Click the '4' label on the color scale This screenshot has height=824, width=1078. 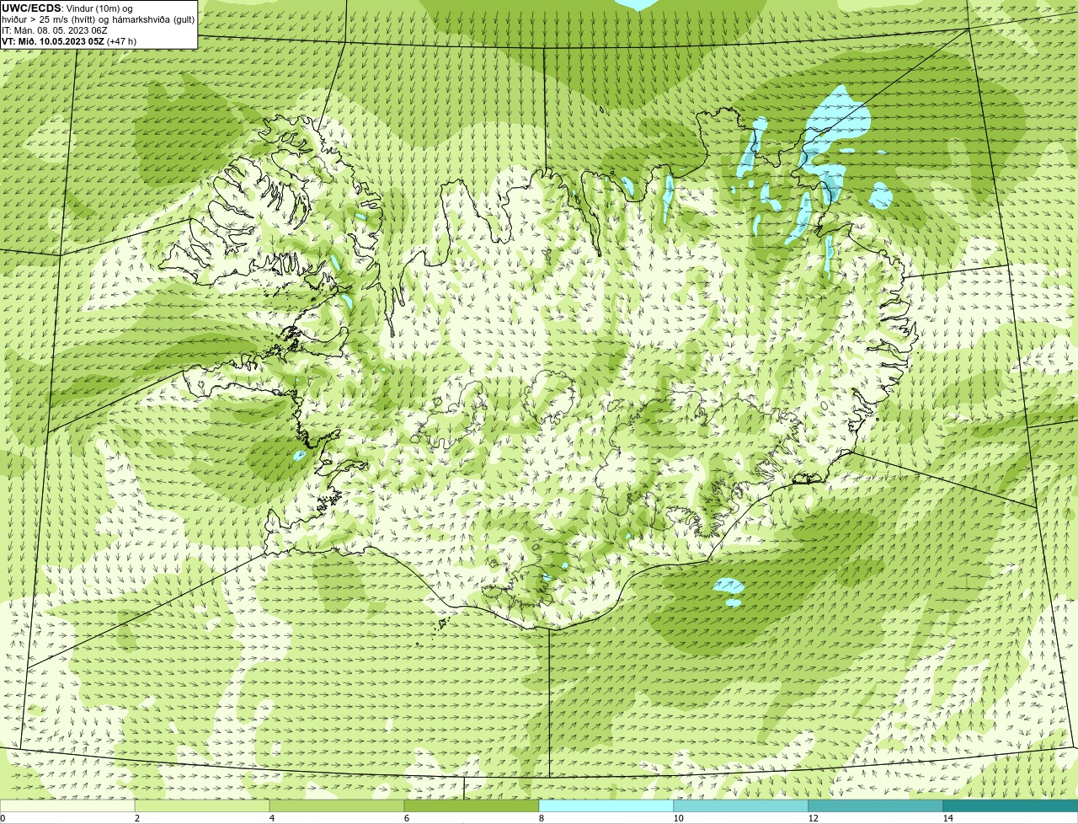(271, 818)
